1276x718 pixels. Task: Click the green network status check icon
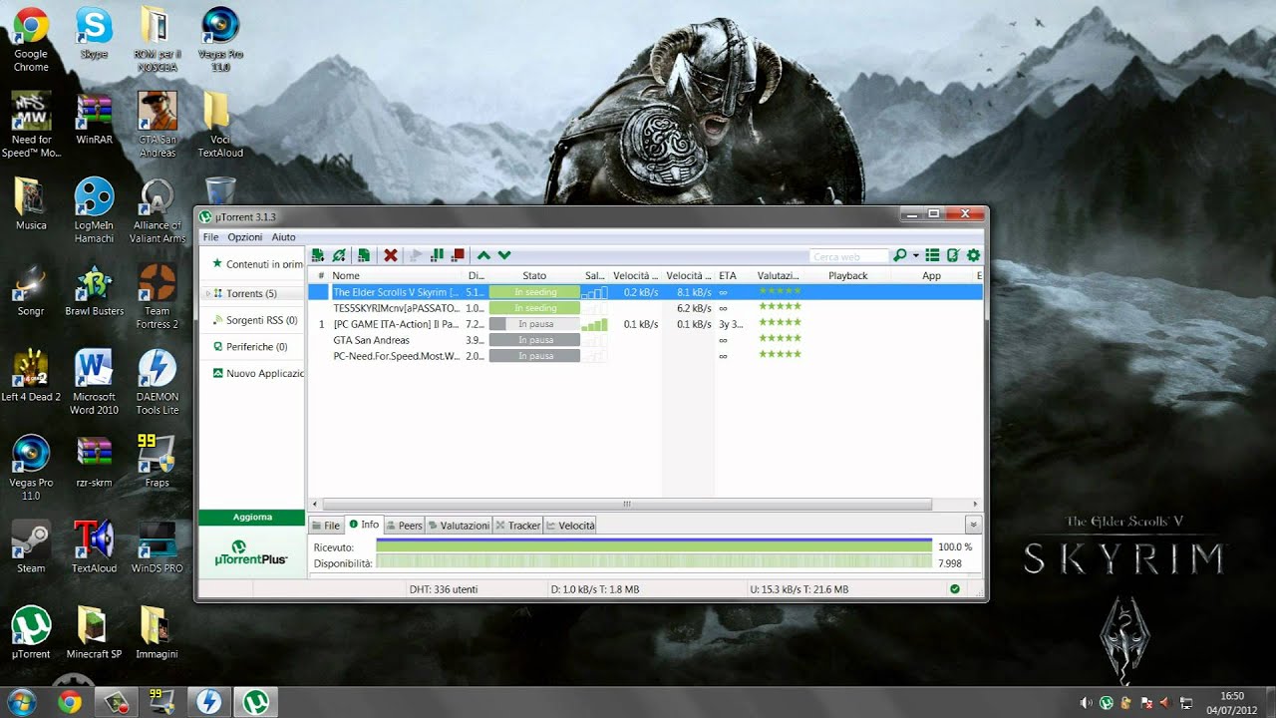pyautogui.click(x=955, y=589)
